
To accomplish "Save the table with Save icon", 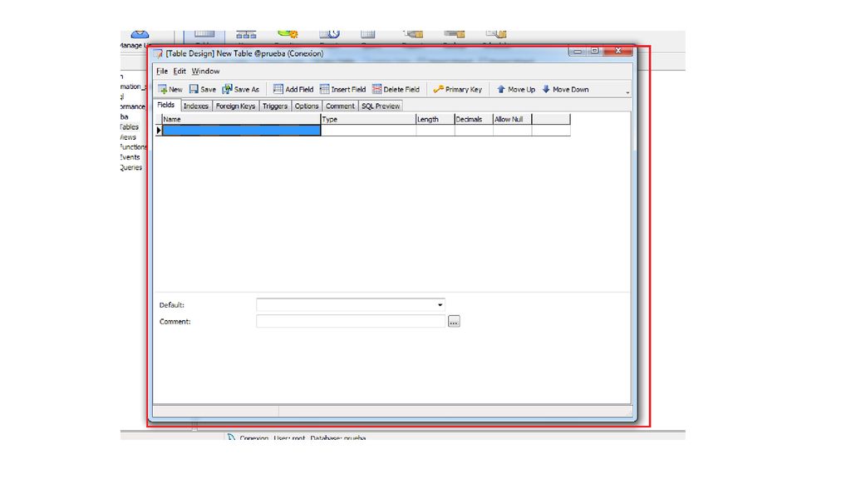I will (x=194, y=89).
